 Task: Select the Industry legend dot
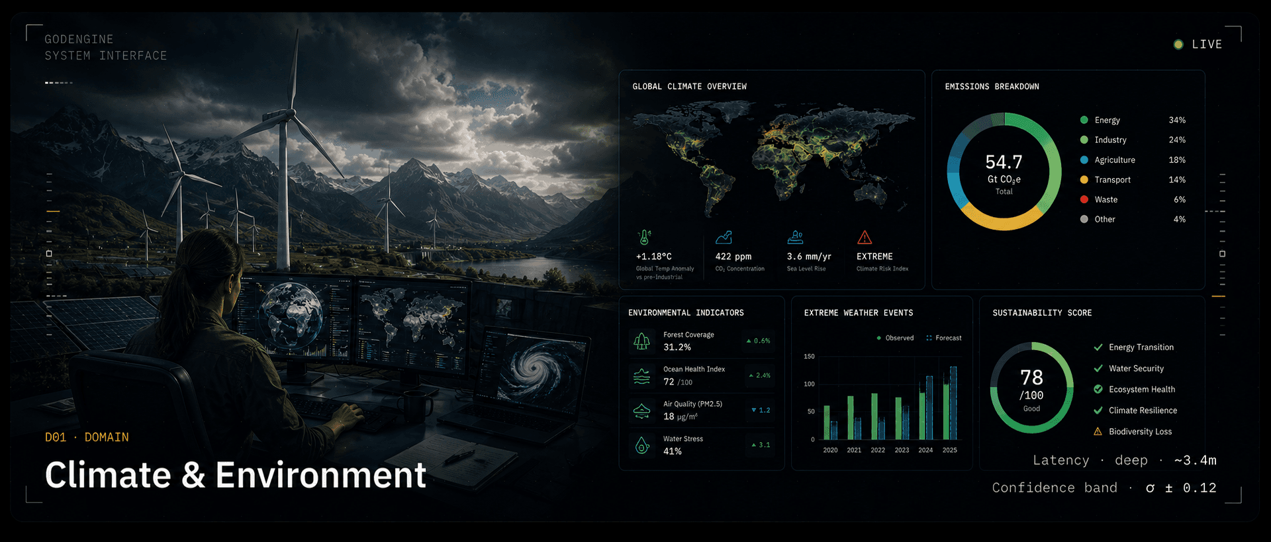[x=1084, y=140]
